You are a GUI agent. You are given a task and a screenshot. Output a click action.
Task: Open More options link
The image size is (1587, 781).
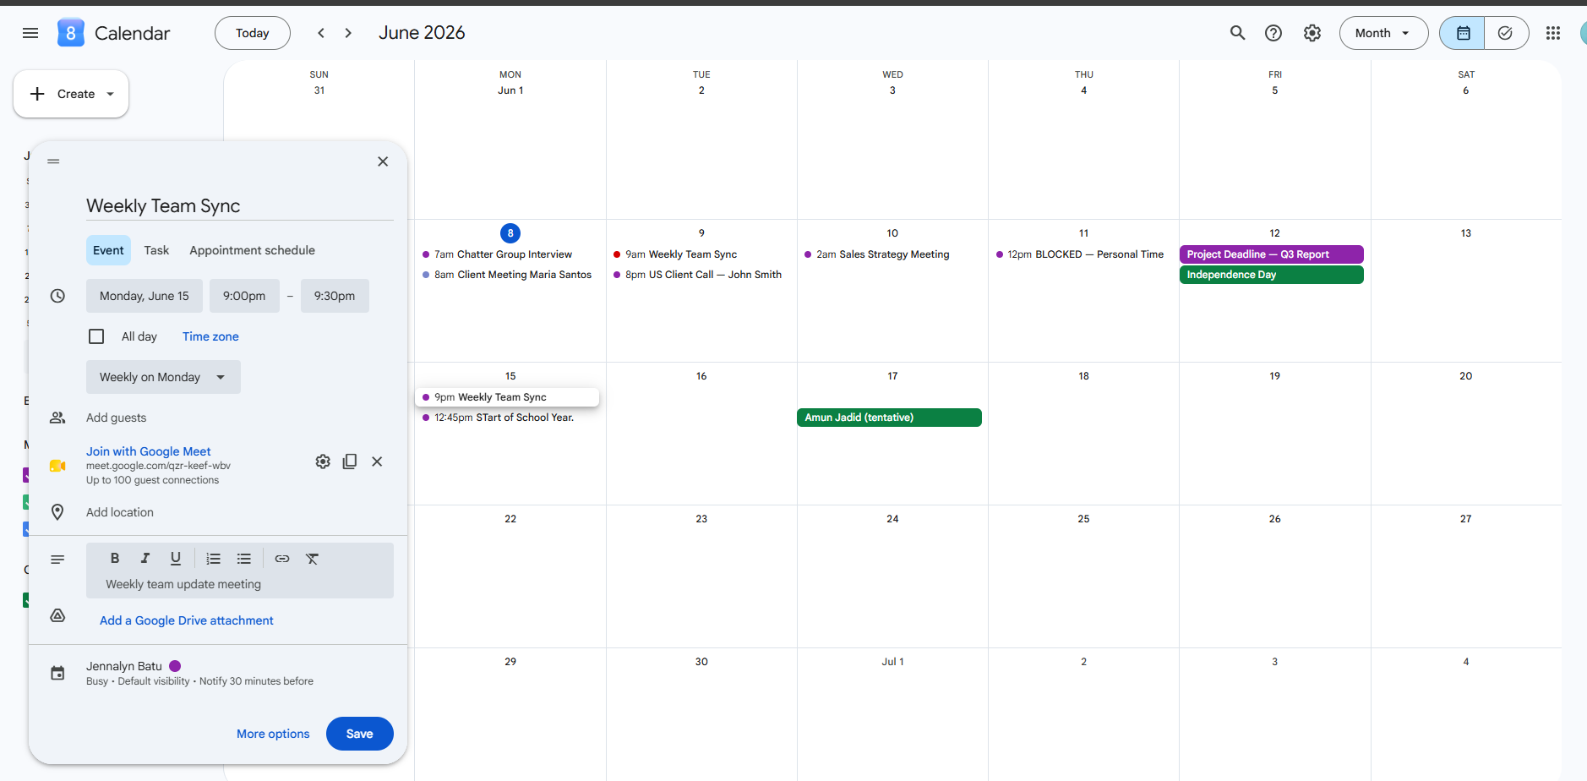coord(273,734)
